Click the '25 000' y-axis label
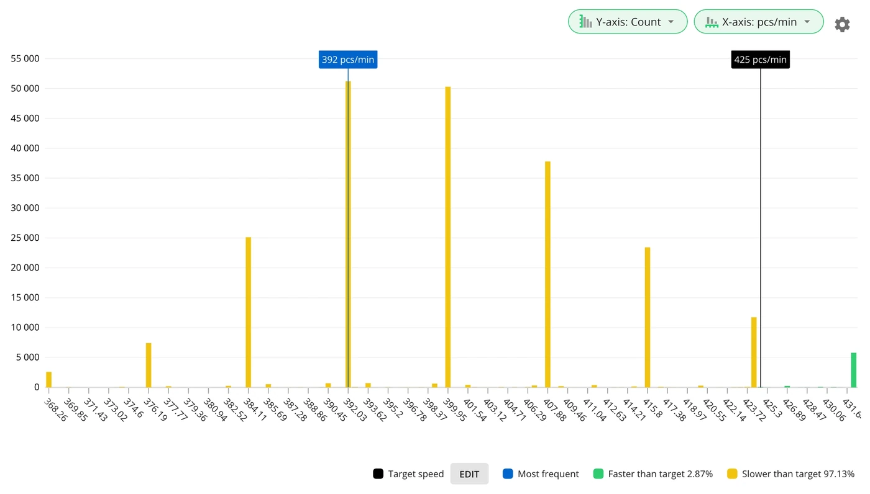This screenshot has height=494, width=870. click(25, 238)
